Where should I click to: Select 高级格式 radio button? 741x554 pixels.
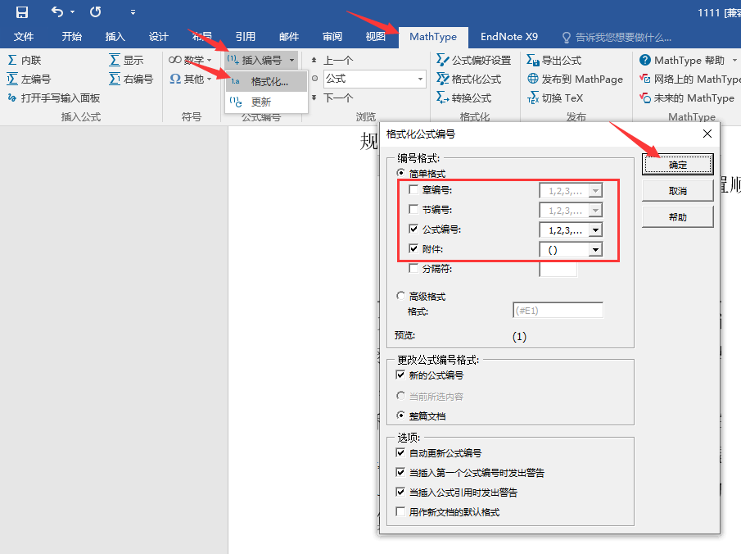(400, 296)
